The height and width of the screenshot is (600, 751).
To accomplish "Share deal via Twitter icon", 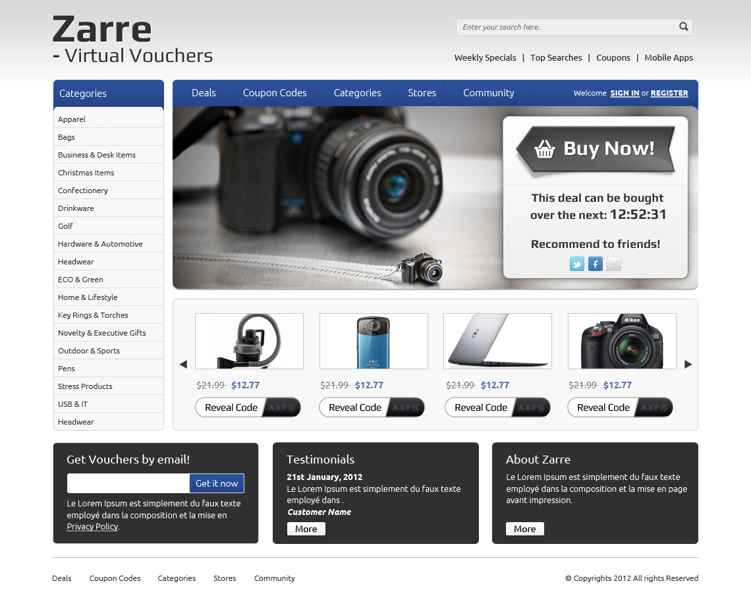I will 576,264.
